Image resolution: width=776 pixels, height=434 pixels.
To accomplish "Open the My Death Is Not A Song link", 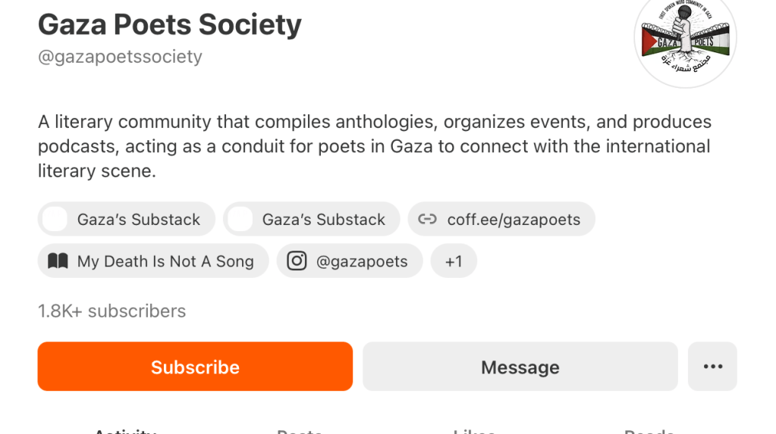I will (165, 261).
